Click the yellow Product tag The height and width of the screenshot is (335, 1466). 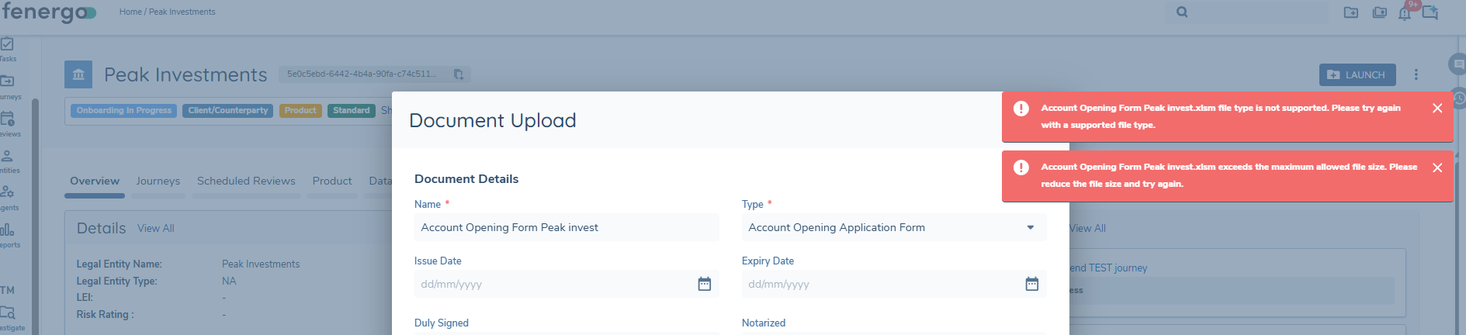pos(300,111)
